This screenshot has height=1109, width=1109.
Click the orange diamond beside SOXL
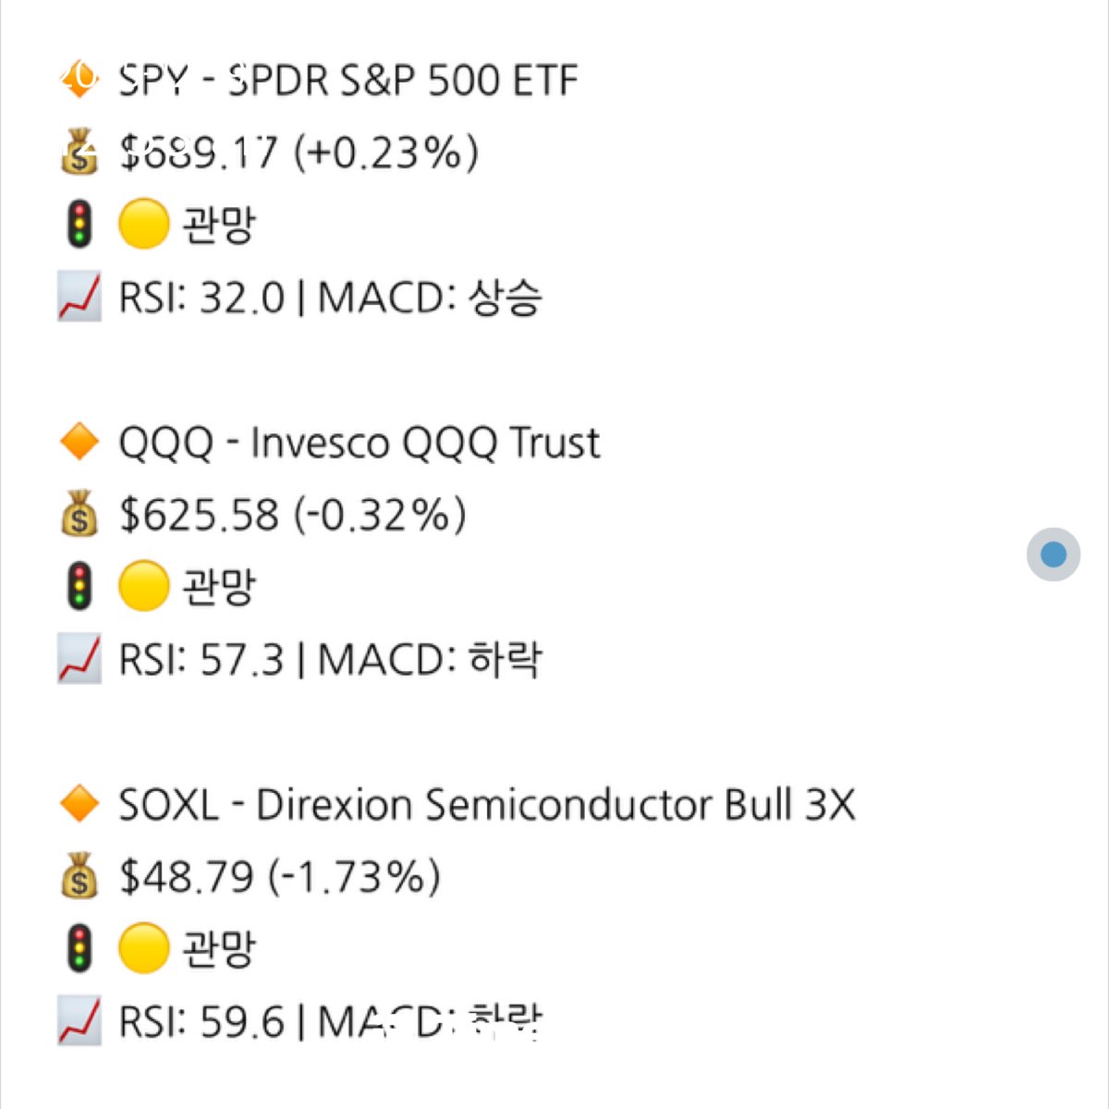pyautogui.click(x=79, y=804)
